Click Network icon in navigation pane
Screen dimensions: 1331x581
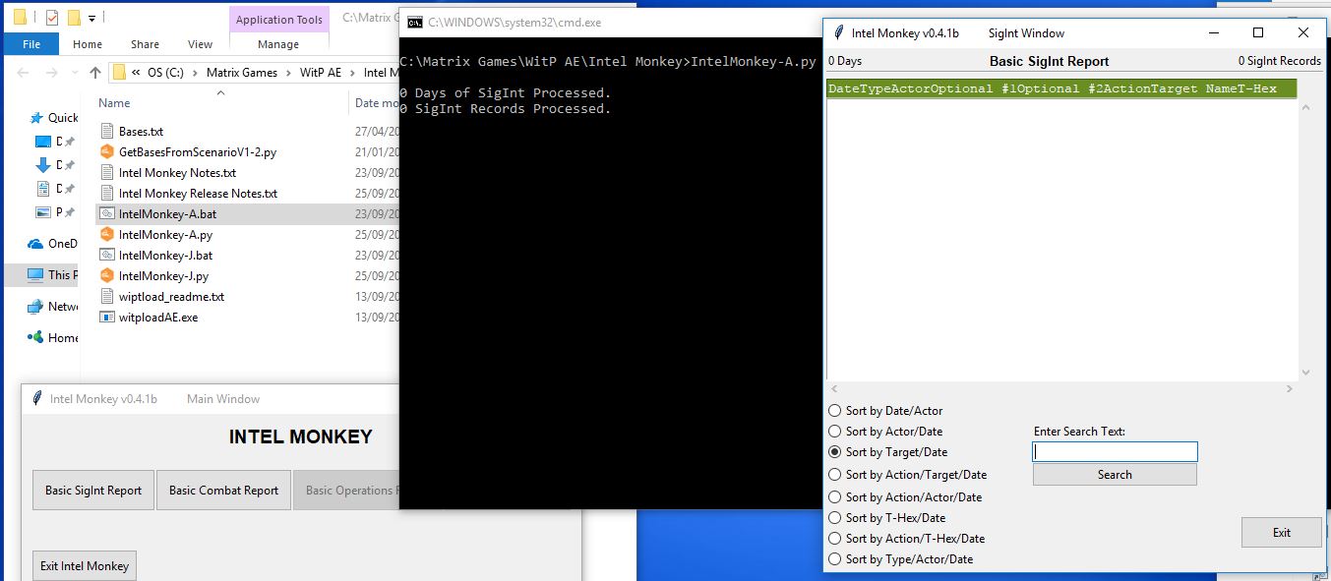pyautogui.click(x=34, y=307)
